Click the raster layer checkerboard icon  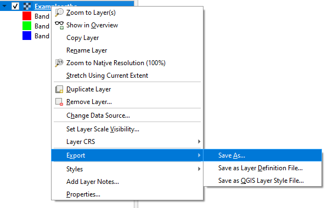tap(27, 7)
